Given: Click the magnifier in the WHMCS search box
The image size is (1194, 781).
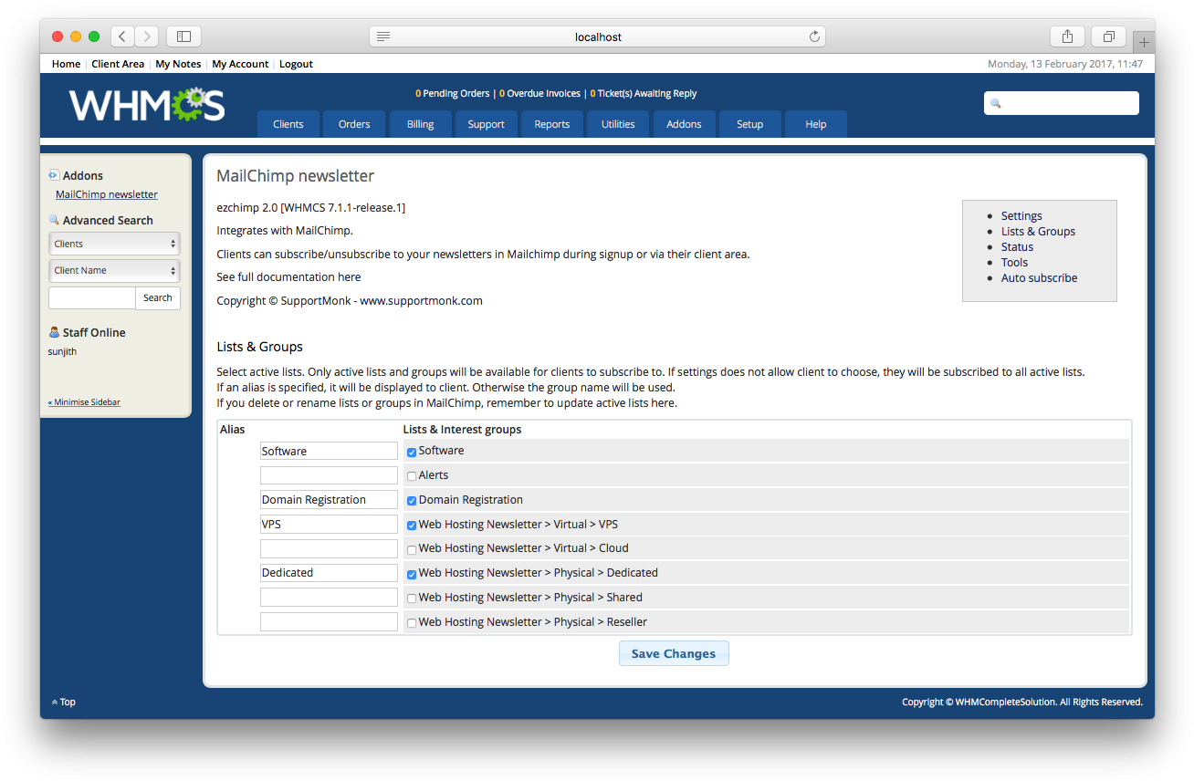Looking at the screenshot, I should (995, 103).
